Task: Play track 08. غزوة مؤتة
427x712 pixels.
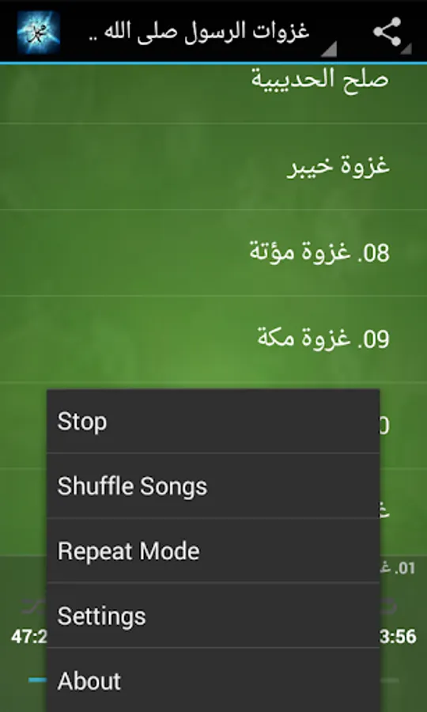Action: pyautogui.click(x=213, y=252)
